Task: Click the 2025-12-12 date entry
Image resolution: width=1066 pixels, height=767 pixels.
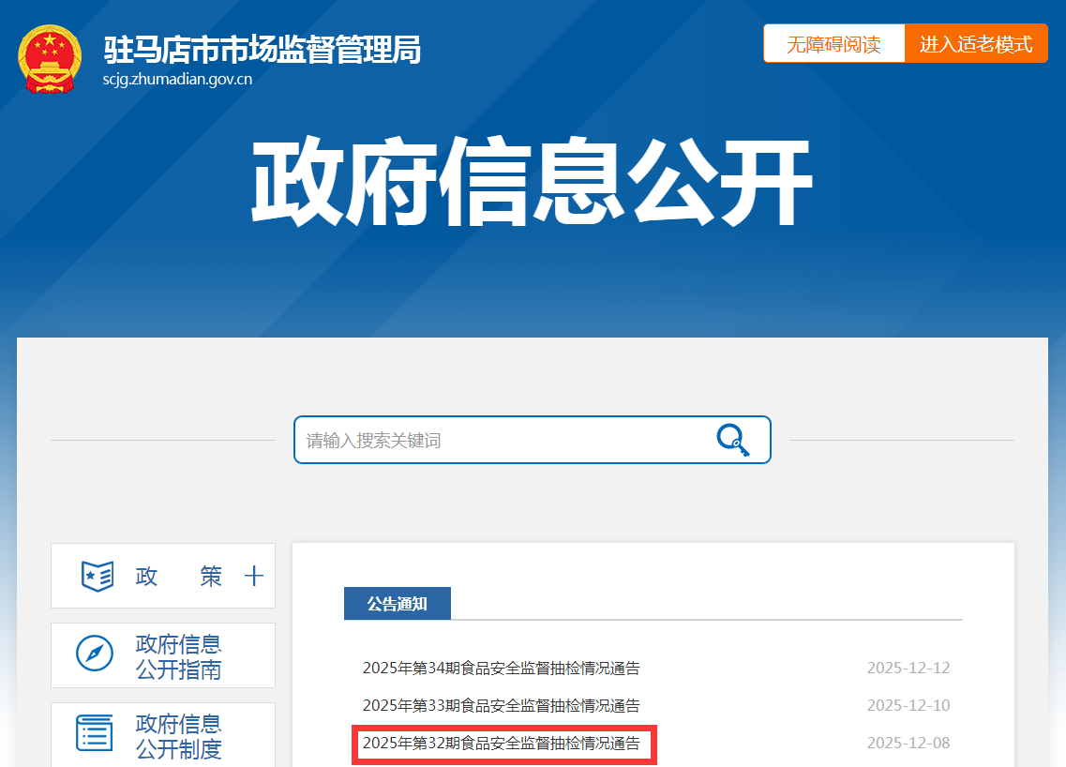Action: (908, 669)
